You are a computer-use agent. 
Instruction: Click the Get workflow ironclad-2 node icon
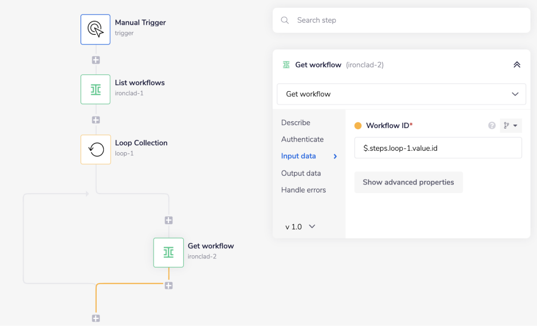pyautogui.click(x=168, y=252)
